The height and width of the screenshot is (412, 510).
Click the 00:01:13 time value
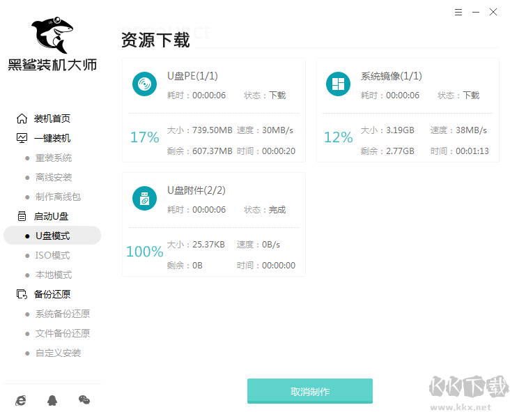click(x=472, y=151)
